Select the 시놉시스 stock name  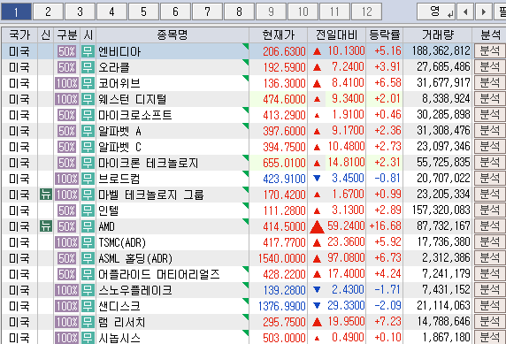[119, 338]
